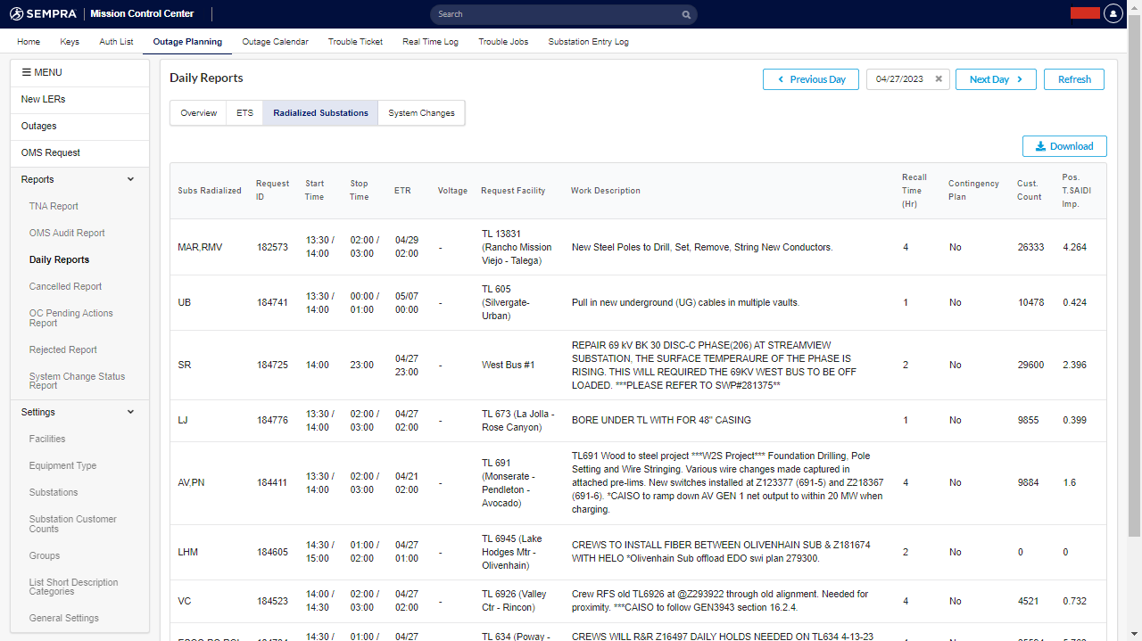Click the Sempra logo
Viewport: 1142px width, 641px height.
(42, 14)
